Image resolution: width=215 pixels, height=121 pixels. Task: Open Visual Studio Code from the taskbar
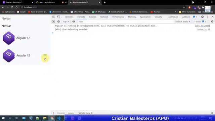(59, 118)
